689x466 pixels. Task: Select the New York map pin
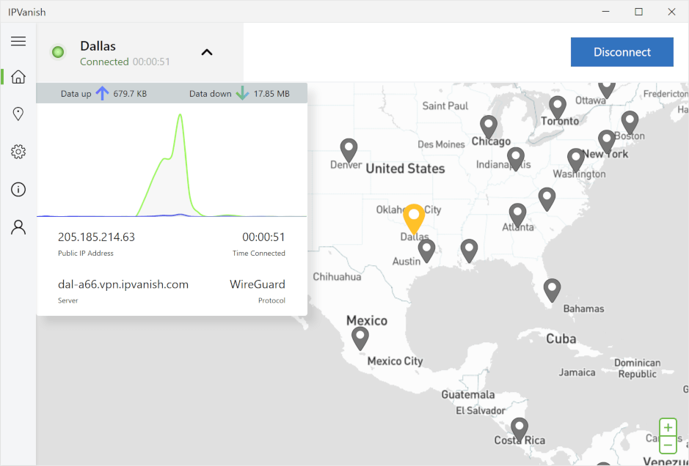(x=607, y=141)
